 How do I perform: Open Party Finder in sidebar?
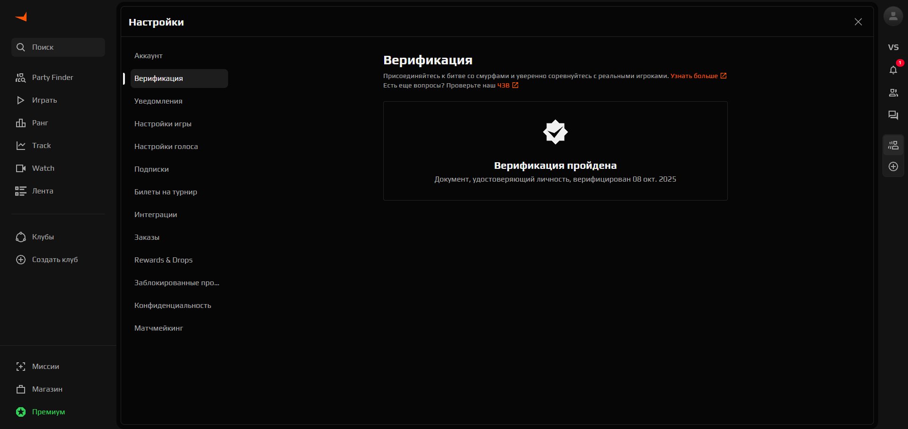pos(52,78)
